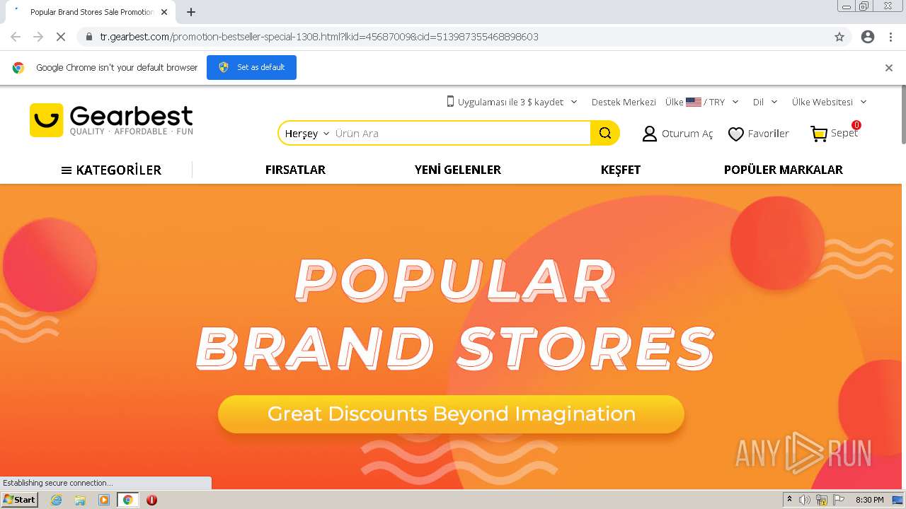The image size is (906, 509).
Task: Click the yellow search magnifier button
Action: pos(604,133)
